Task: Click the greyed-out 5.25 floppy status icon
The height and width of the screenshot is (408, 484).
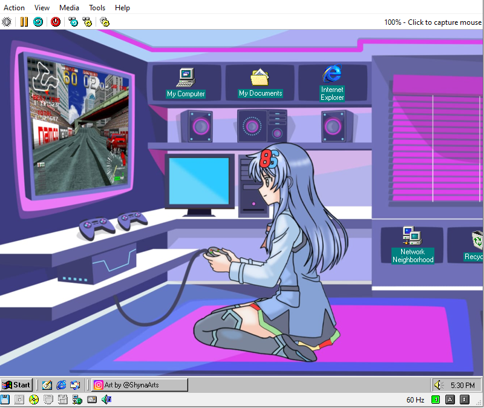Action: (19, 400)
